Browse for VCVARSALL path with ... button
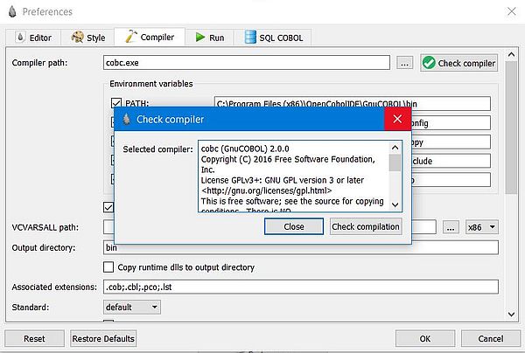The width and height of the screenshot is (525, 353). click(x=451, y=227)
